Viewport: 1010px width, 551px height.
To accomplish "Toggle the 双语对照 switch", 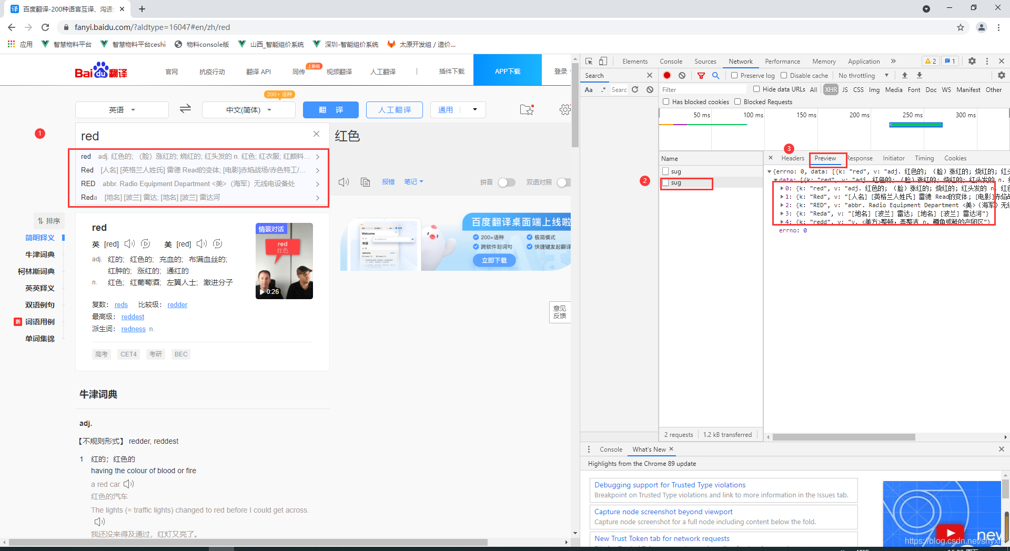I will [564, 182].
